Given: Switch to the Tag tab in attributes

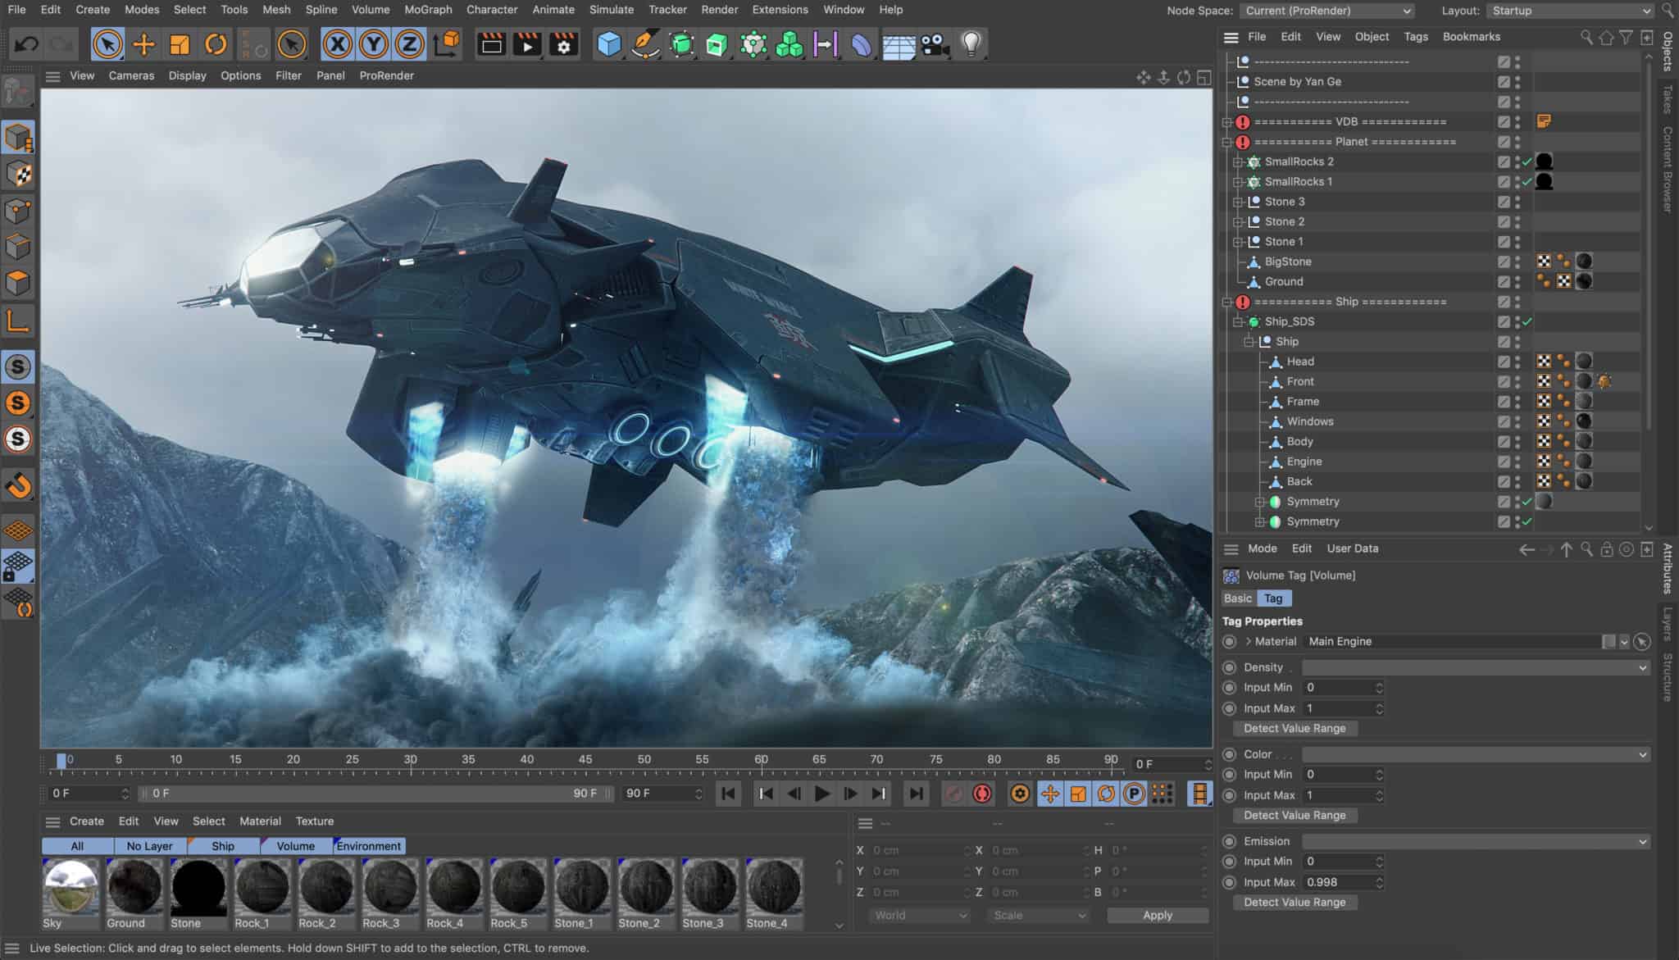Looking at the screenshot, I should [x=1273, y=597].
